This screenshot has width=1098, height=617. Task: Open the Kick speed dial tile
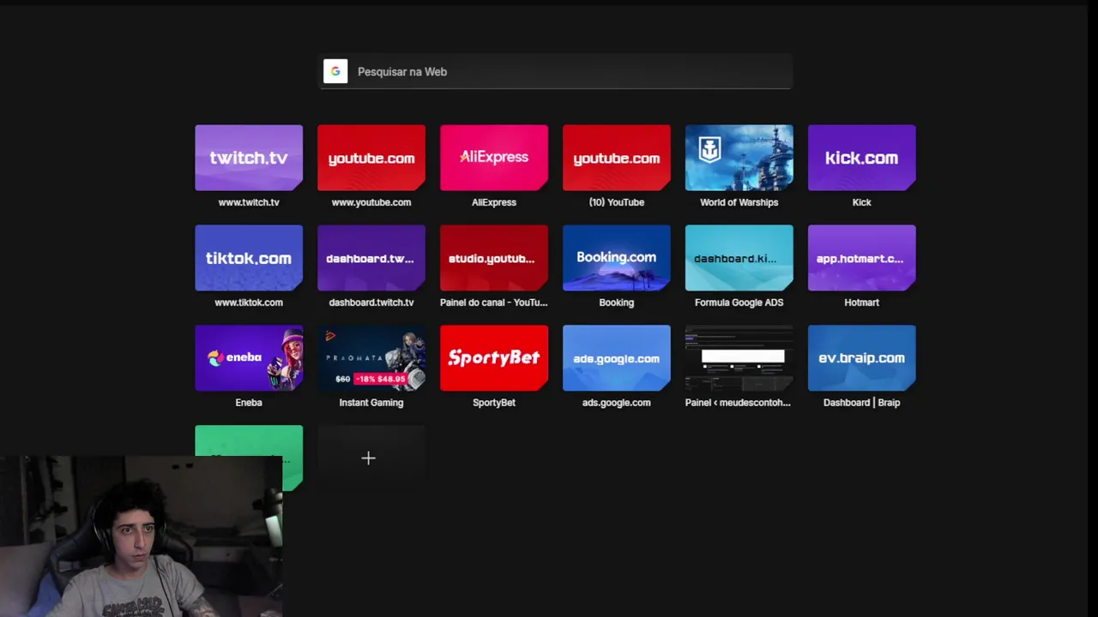[x=862, y=158]
